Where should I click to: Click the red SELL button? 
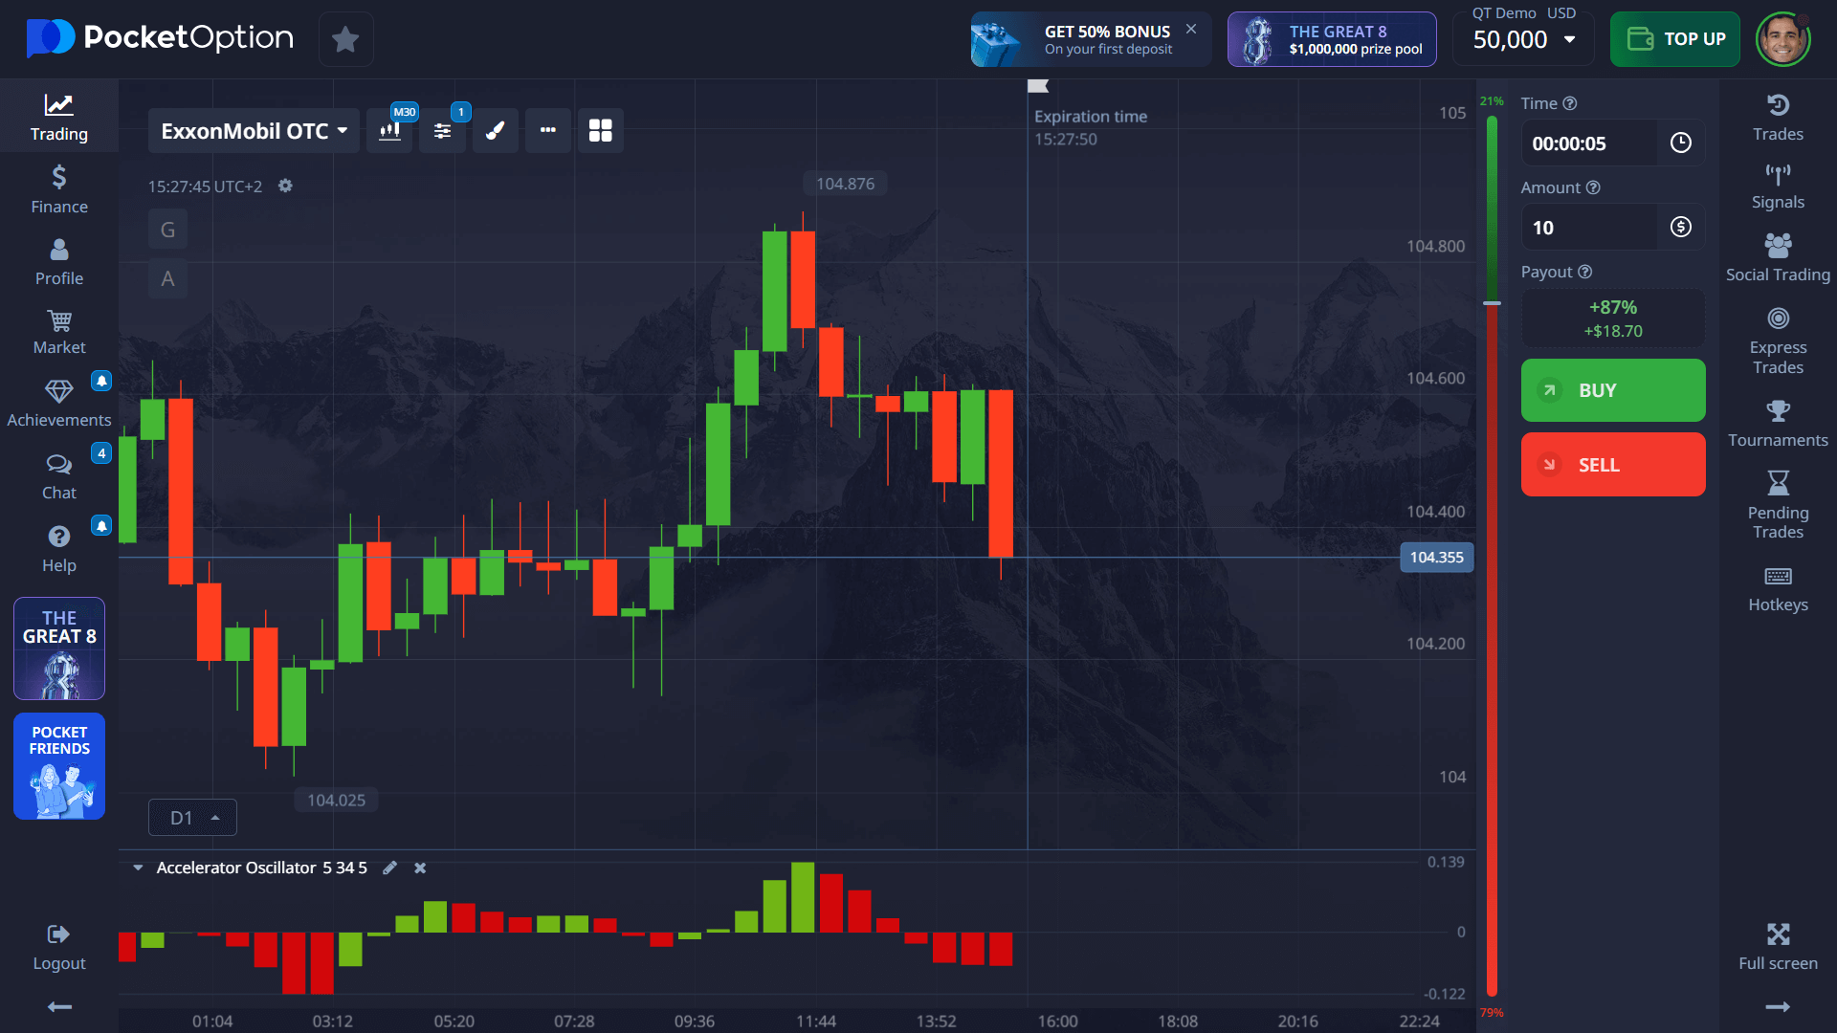(x=1613, y=465)
